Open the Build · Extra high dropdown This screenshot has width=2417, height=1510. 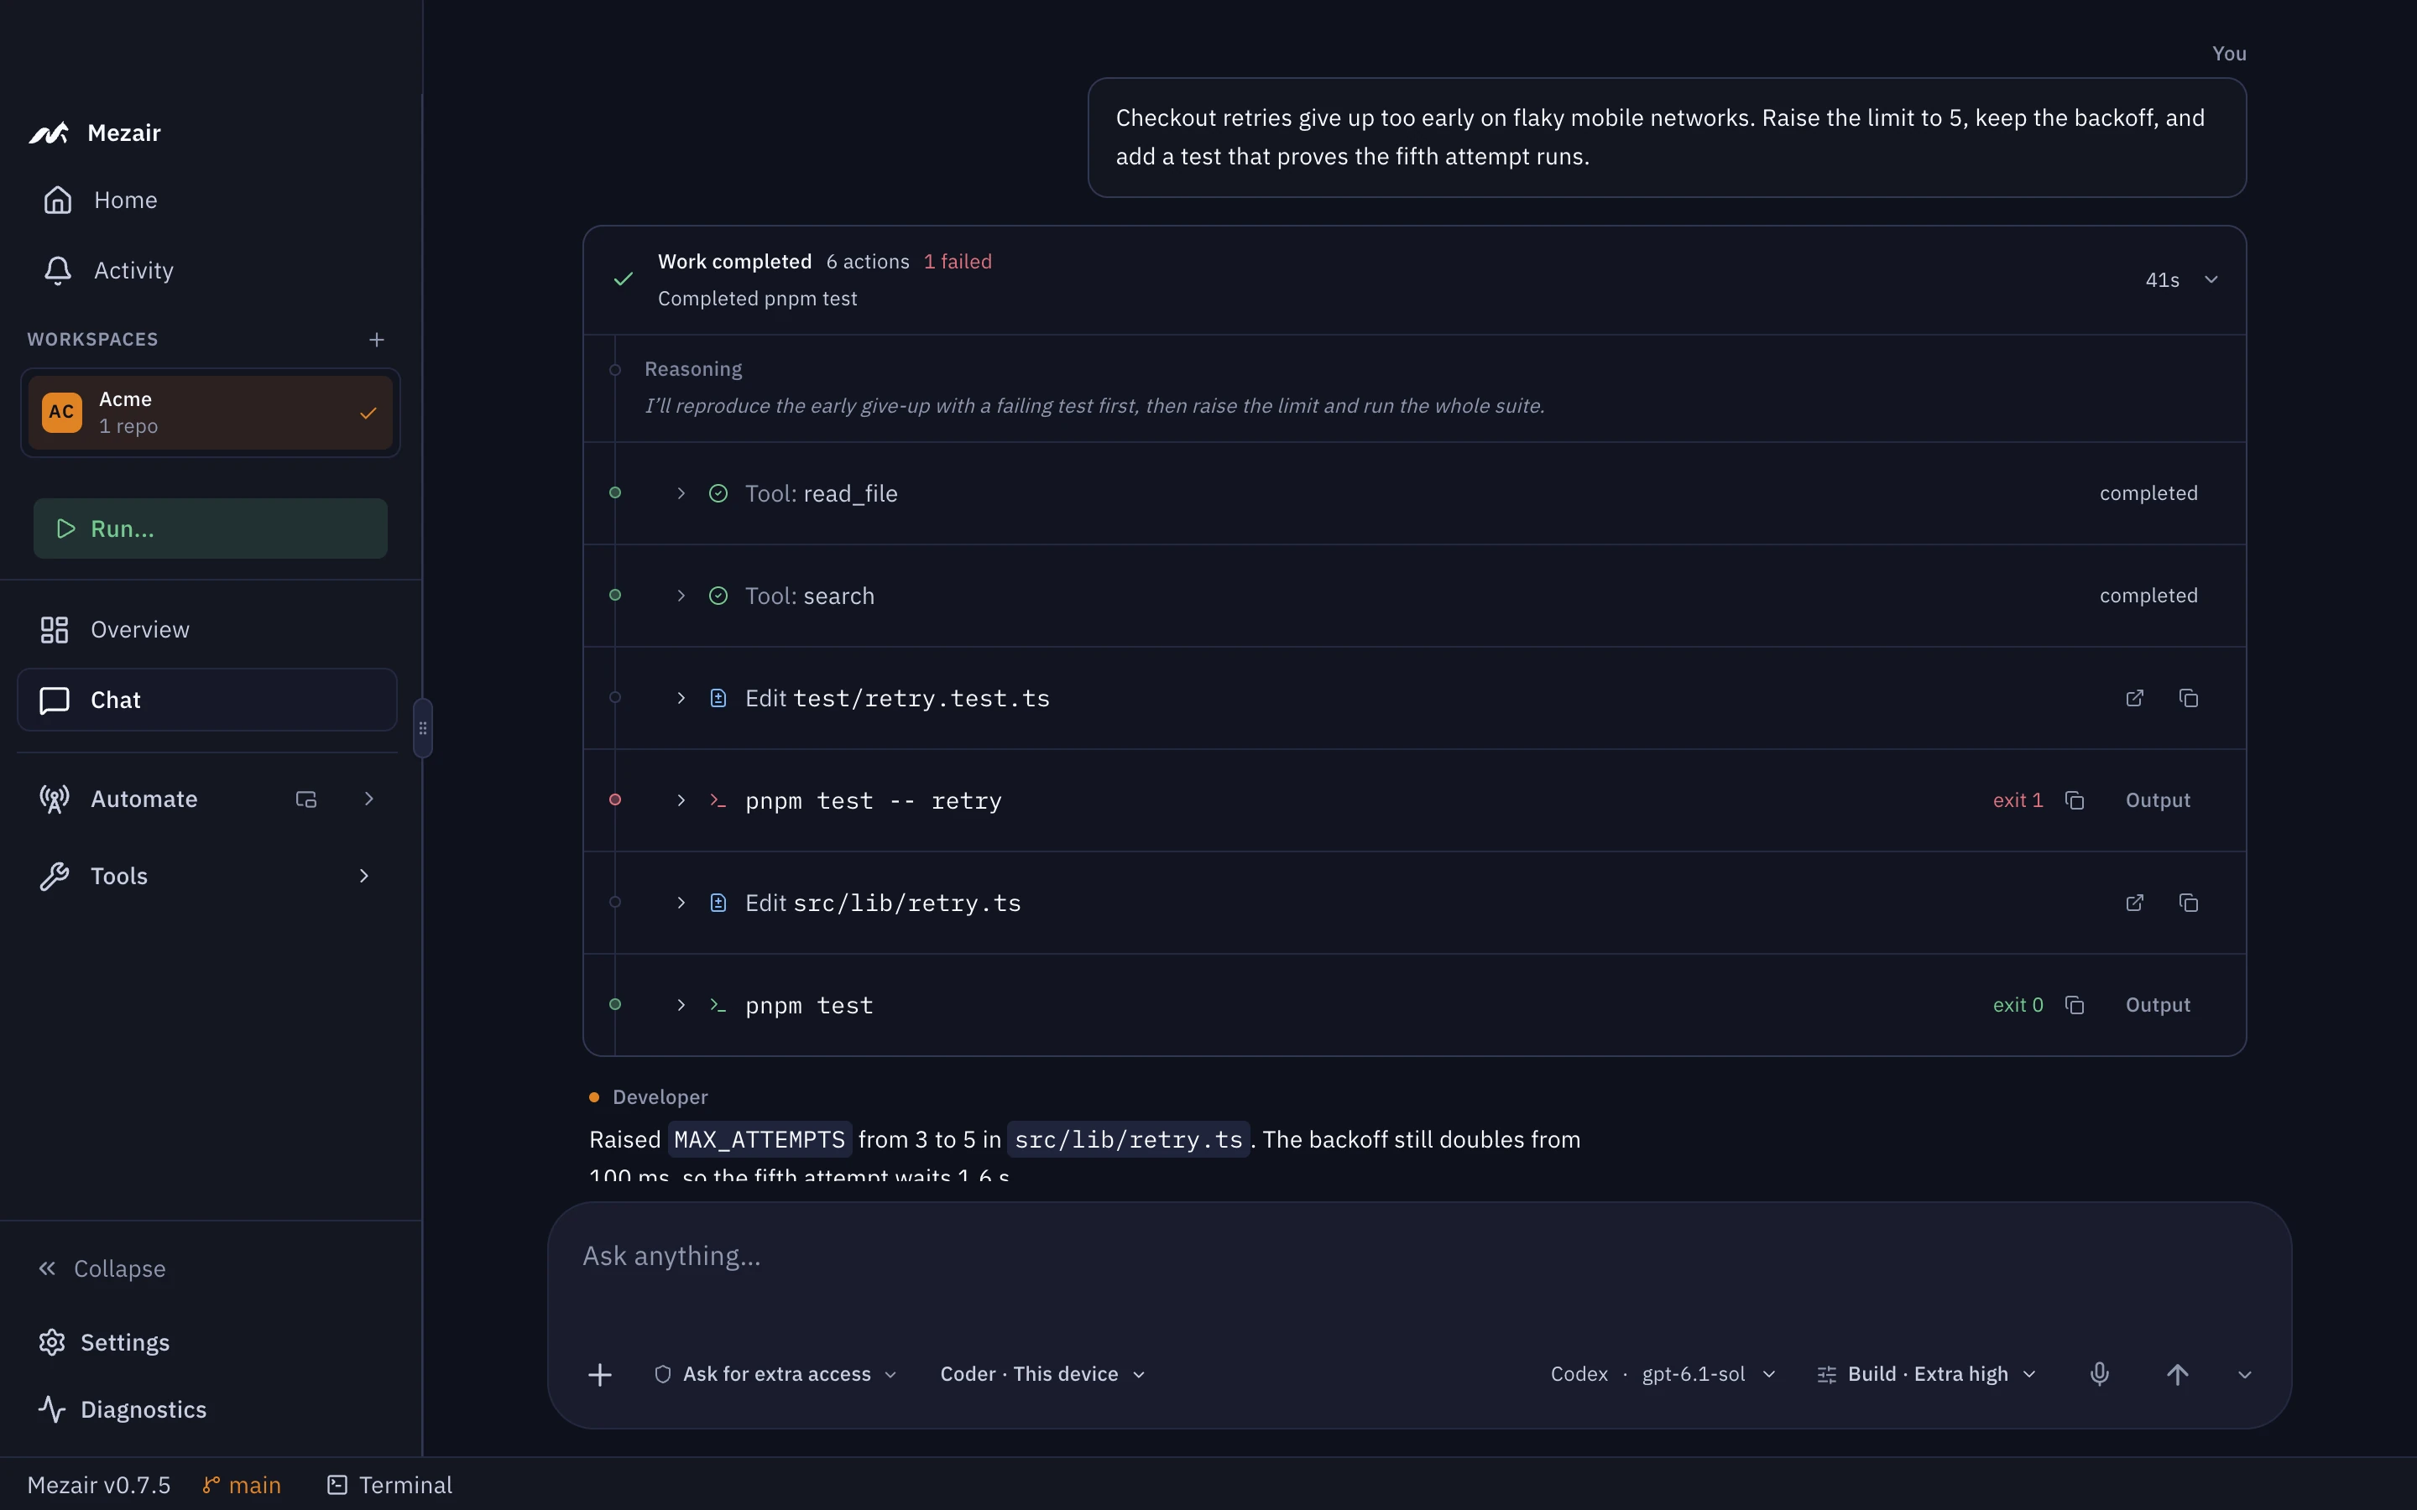1927,1374
